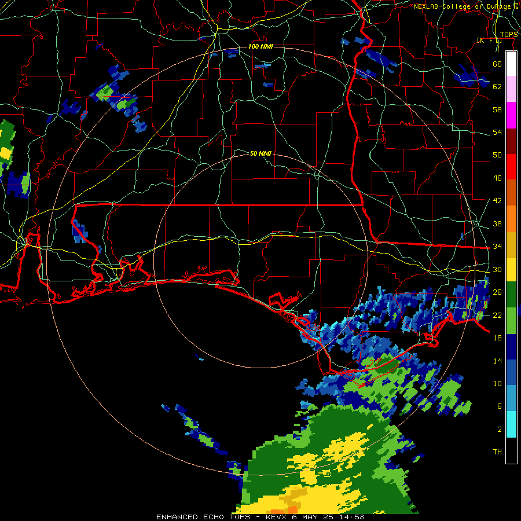Click the legend value '18'
This screenshot has height=521, width=521.
coord(497,338)
